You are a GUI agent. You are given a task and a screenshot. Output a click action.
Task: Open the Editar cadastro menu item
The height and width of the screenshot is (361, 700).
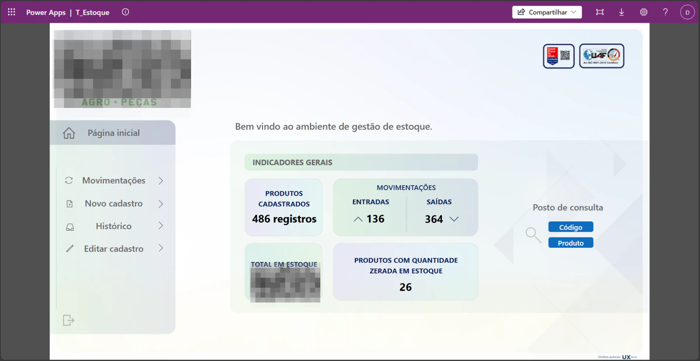(114, 249)
